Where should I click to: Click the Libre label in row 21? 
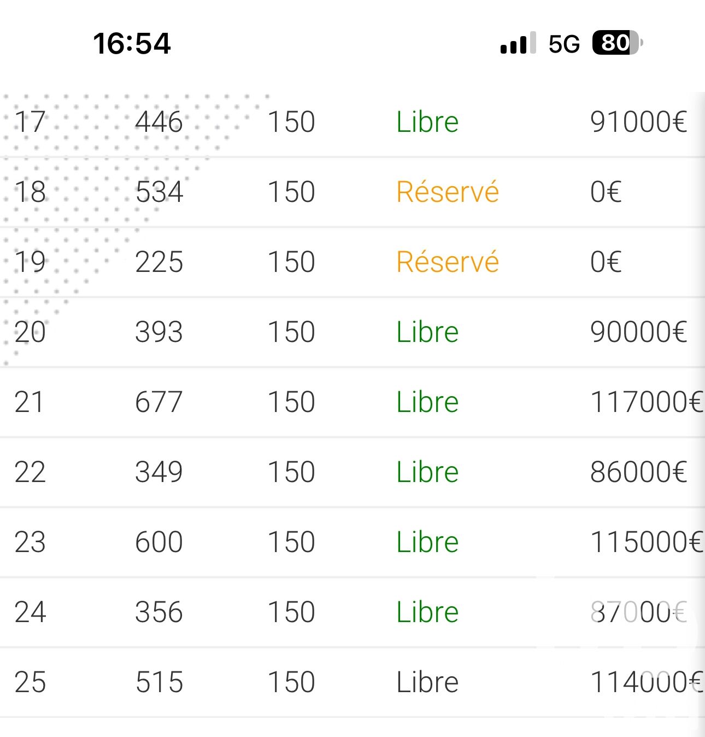coord(427,402)
